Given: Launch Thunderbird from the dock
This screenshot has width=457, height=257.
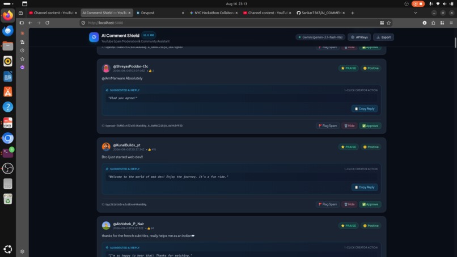Looking at the screenshot, I should pyautogui.click(x=8, y=31).
